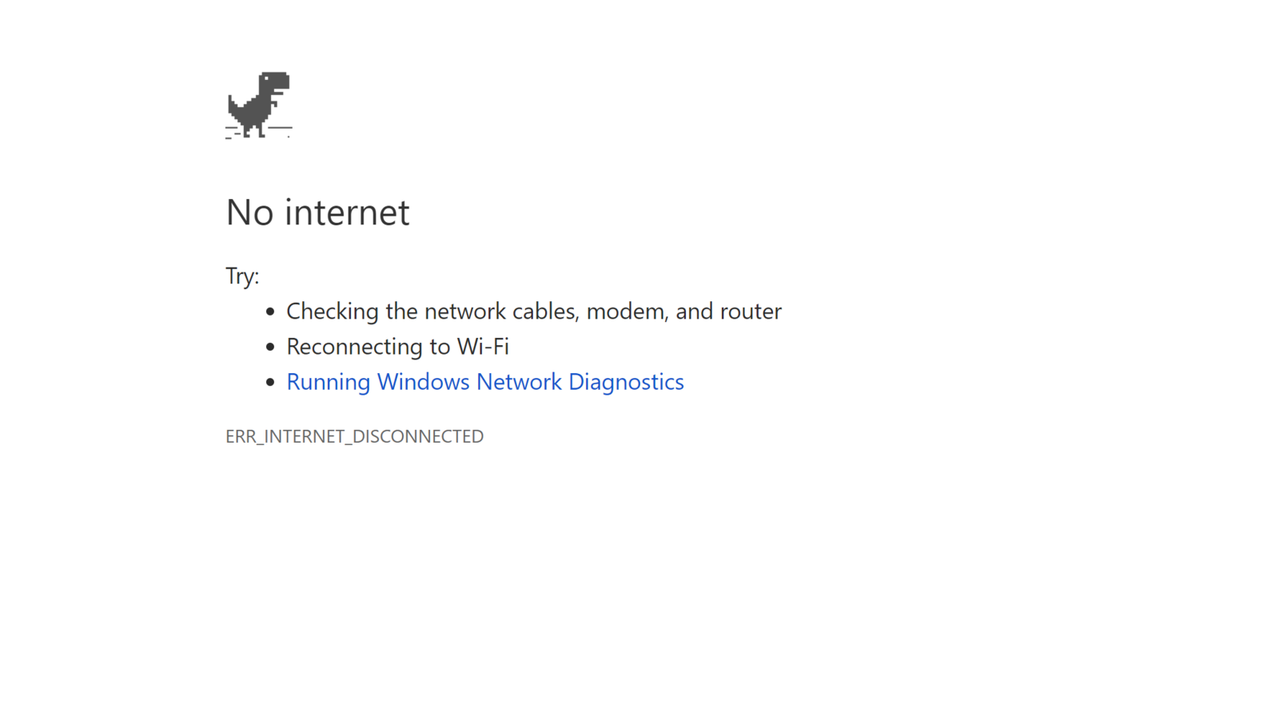Click the word "Running" in the blue link
The image size is (1279, 719).
click(329, 382)
